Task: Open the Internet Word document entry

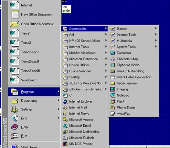Action: coord(34,5)
